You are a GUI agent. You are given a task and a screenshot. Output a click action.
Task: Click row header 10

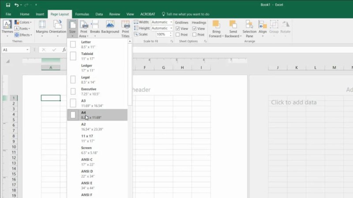click(x=14, y=147)
